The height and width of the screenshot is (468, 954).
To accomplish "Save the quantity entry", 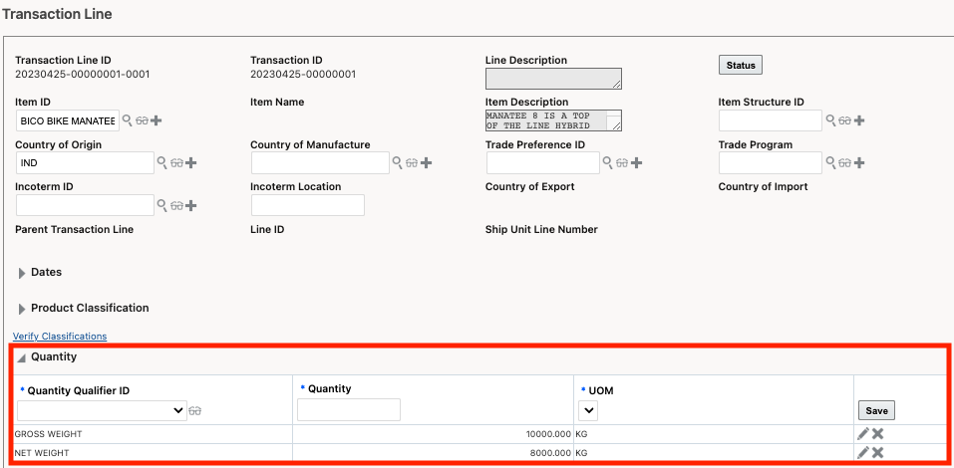I will tap(876, 410).
